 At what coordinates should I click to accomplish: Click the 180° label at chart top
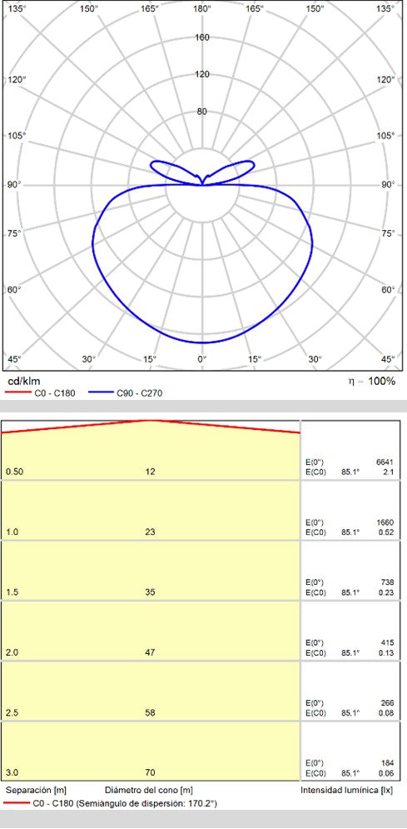point(202,9)
